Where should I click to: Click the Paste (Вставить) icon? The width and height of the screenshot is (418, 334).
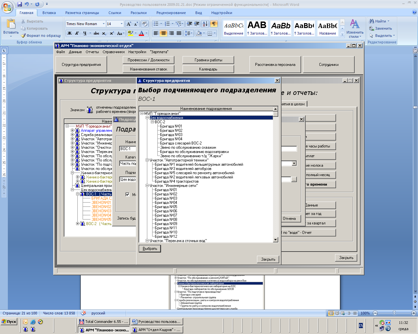click(x=11, y=24)
